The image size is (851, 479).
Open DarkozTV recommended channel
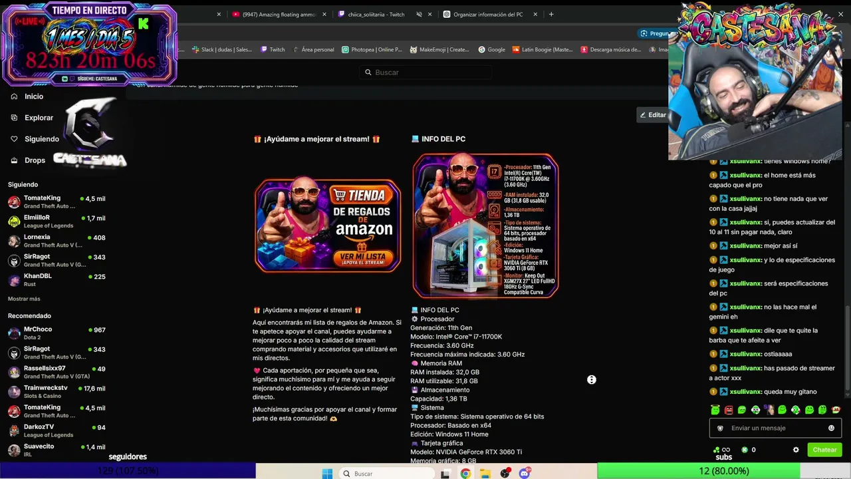coord(57,430)
